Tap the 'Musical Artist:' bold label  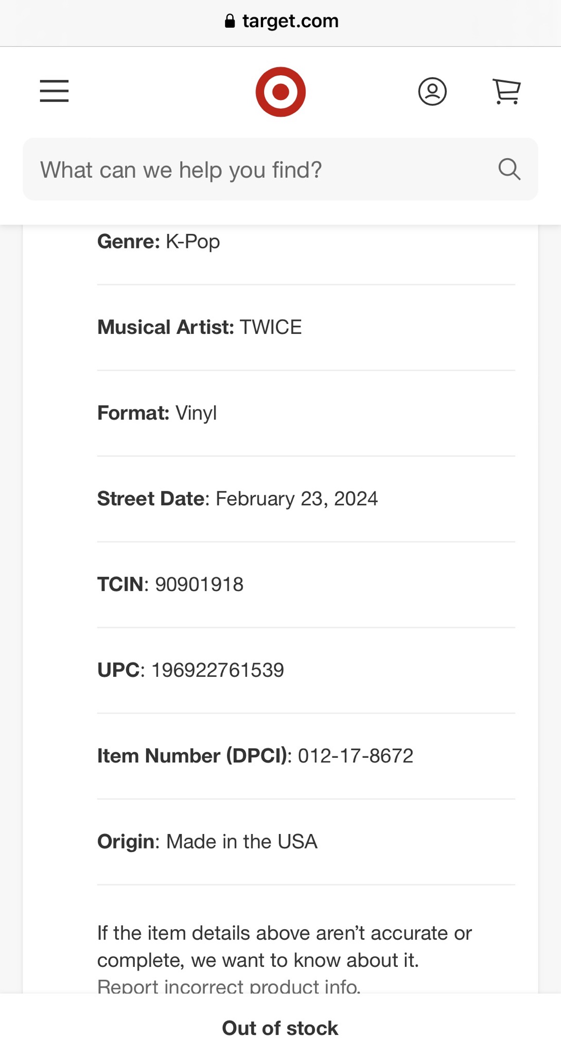[165, 327]
